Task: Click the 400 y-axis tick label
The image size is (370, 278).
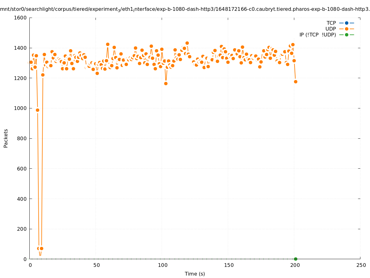Action: point(22,199)
